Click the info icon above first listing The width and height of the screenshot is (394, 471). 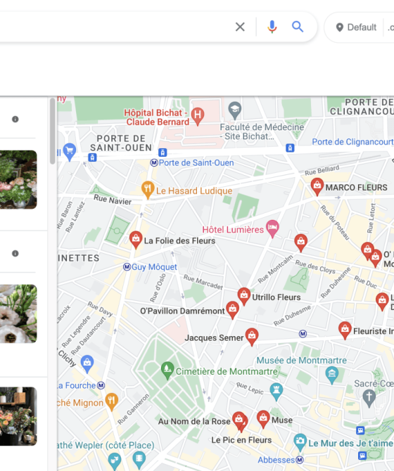(x=15, y=120)
